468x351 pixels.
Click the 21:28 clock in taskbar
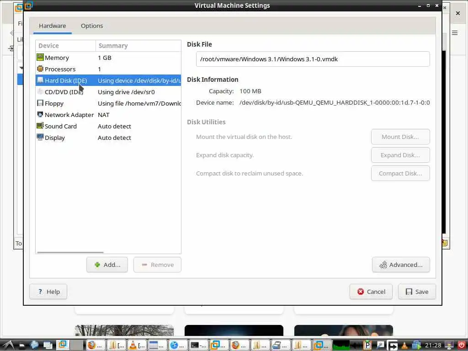(x=433, y=346)
